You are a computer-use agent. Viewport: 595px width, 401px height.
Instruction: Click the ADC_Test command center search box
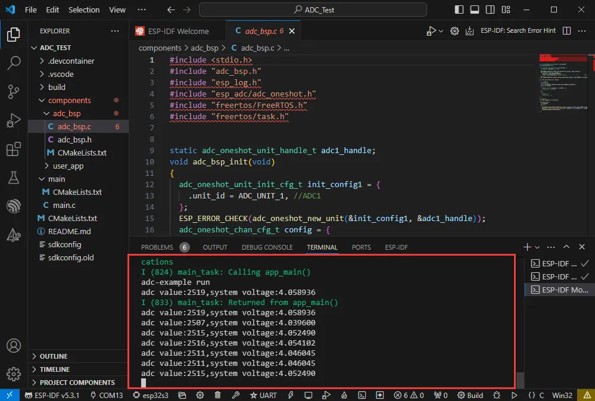pyautogui.click(x=313, y=10)
